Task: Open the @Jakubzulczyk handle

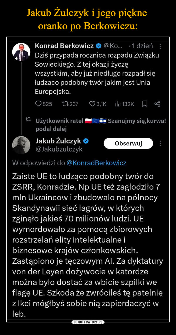Action: [59, 149]
